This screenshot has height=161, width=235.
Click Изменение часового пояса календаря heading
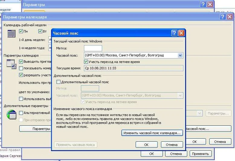click(x=83, y=109)
